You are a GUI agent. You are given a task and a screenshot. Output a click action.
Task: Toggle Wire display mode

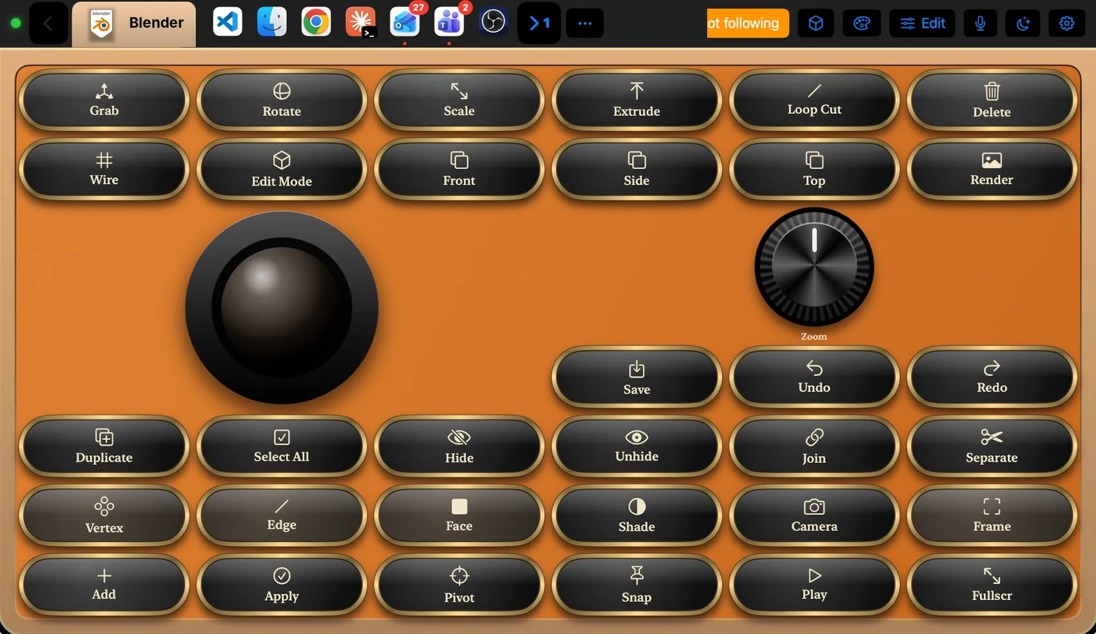coord(104,169)
